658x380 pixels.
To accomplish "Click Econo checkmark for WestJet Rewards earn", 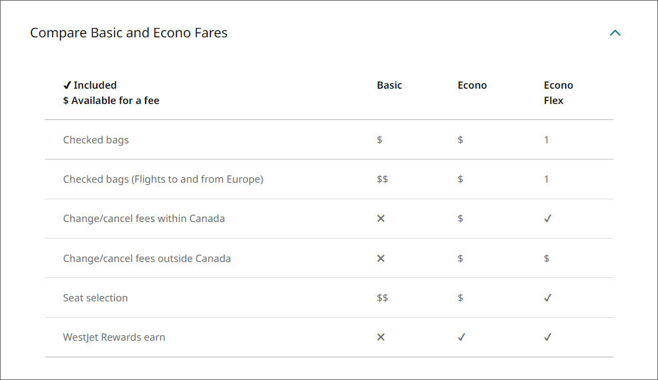I will point(461,337).
